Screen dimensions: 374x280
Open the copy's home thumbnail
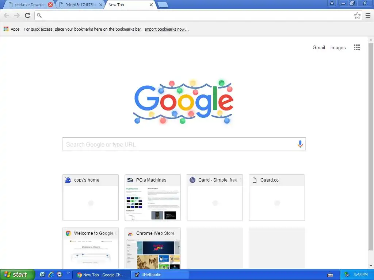tap(91, 197)
